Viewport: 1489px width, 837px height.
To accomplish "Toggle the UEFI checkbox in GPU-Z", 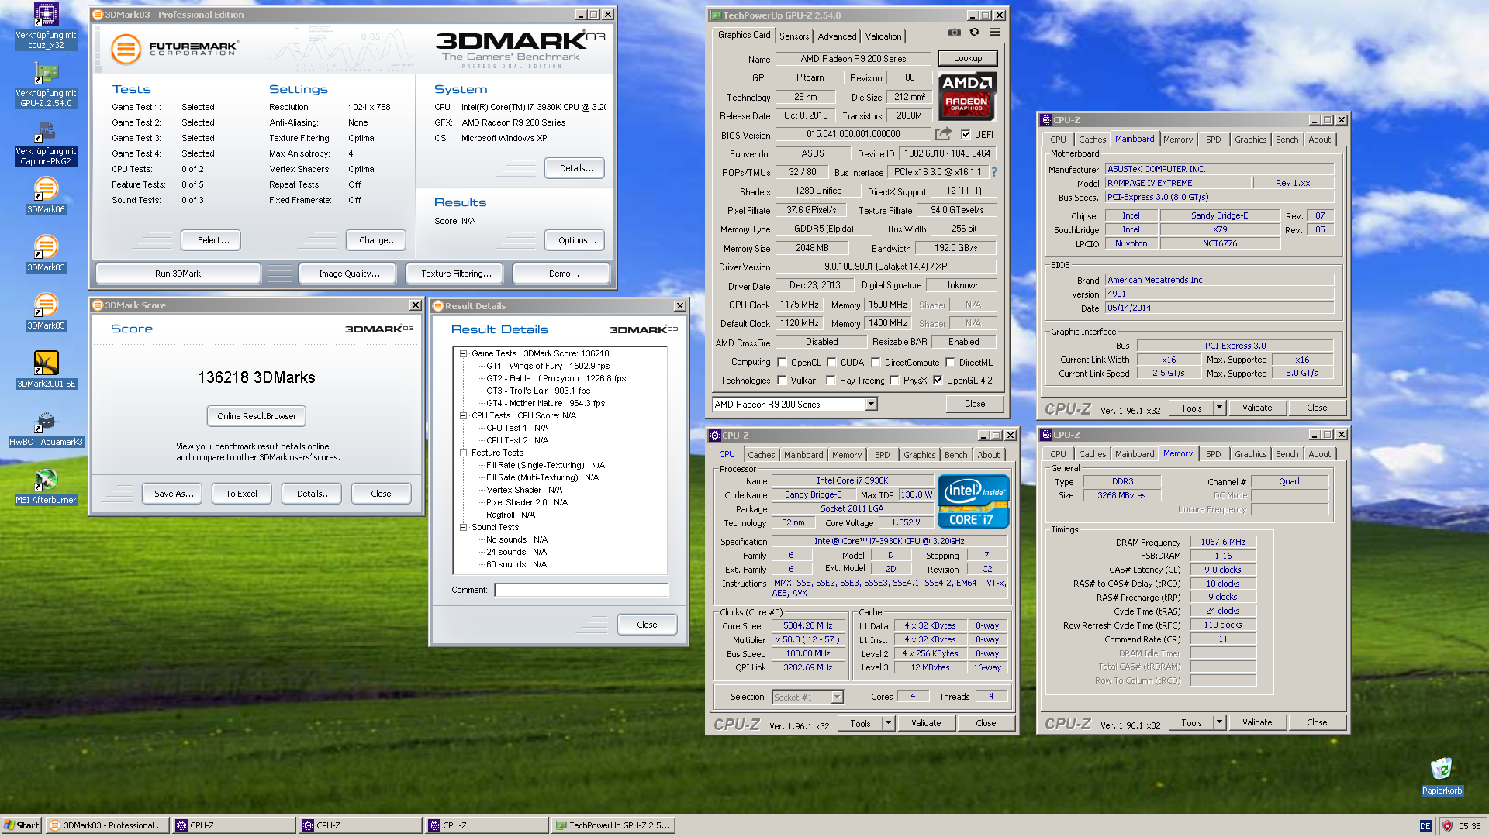I will point(966,134).
